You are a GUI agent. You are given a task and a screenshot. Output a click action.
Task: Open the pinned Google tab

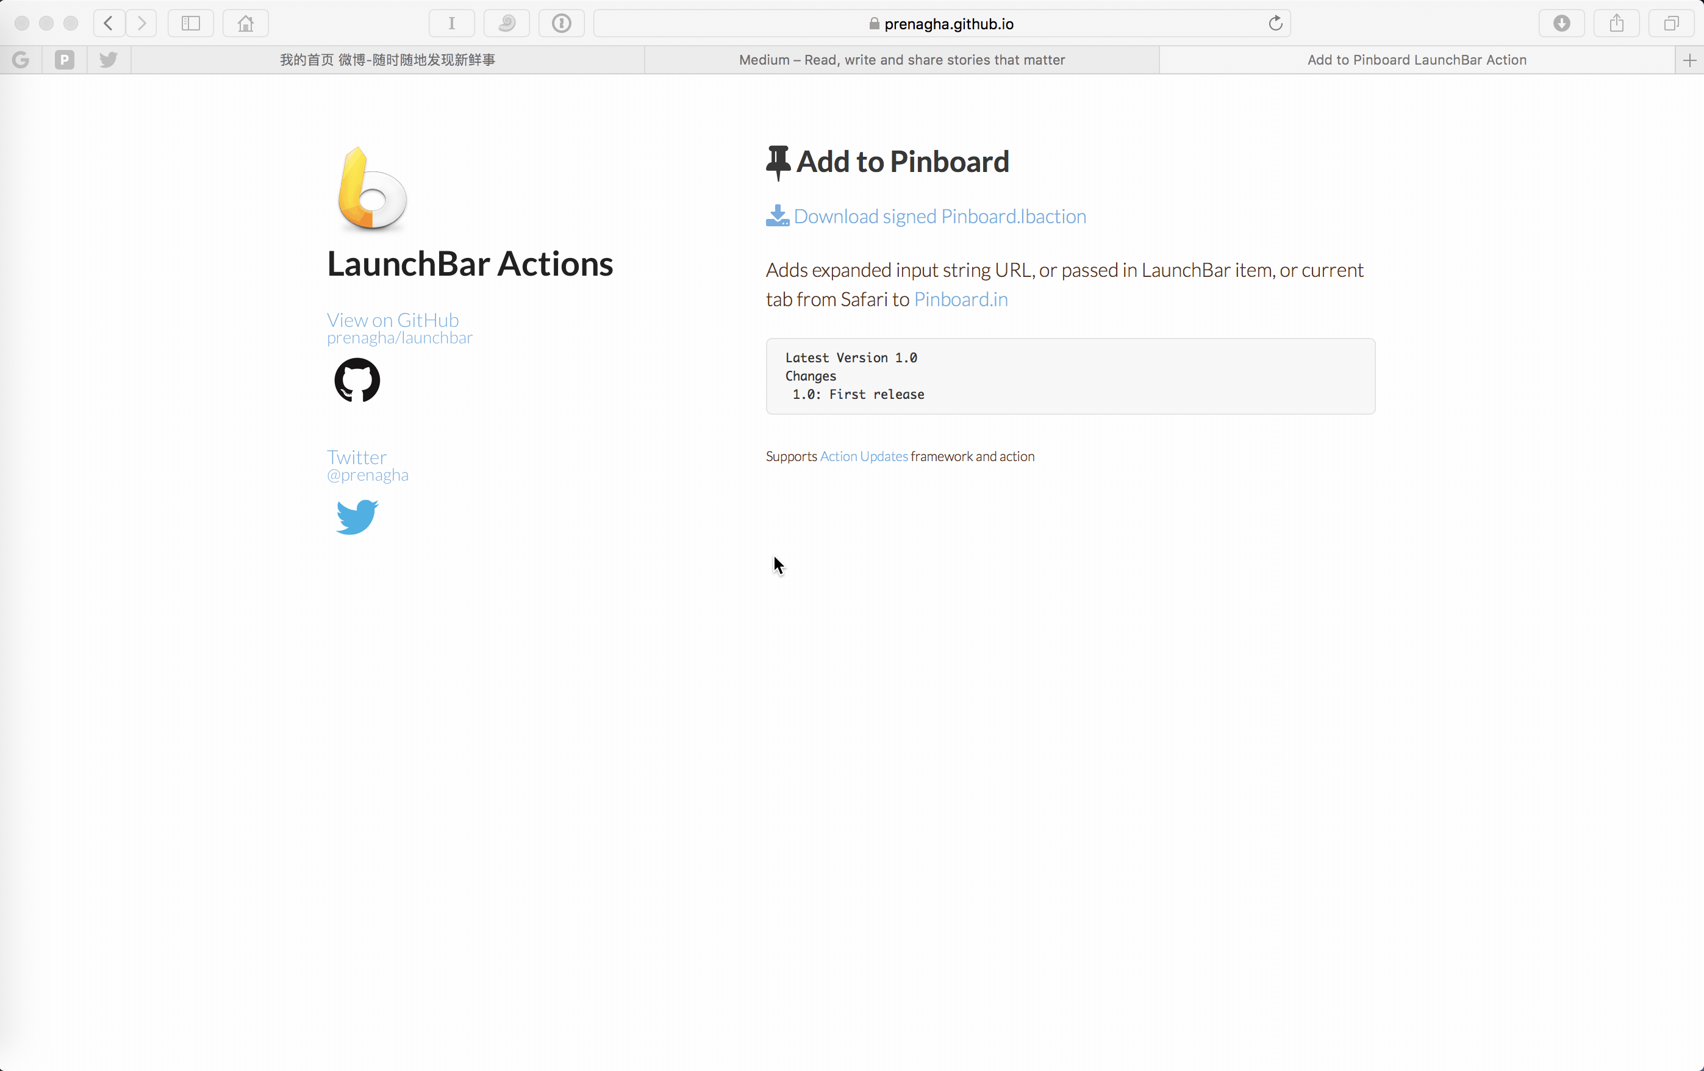(x=21, y=60)
